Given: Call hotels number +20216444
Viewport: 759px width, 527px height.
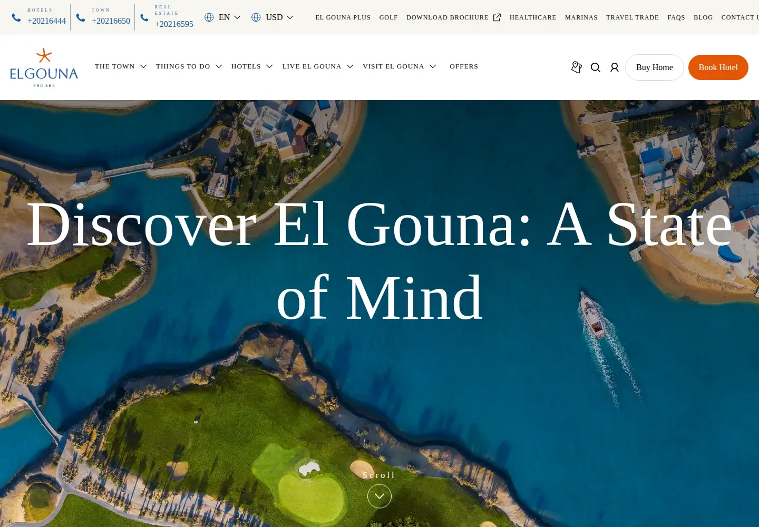Looking at the screenshot, I should click(x=47, y=21).
